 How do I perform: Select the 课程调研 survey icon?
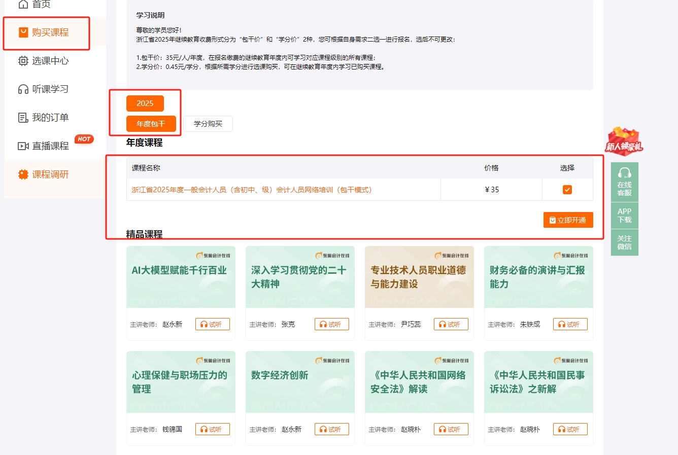[23, 173]
